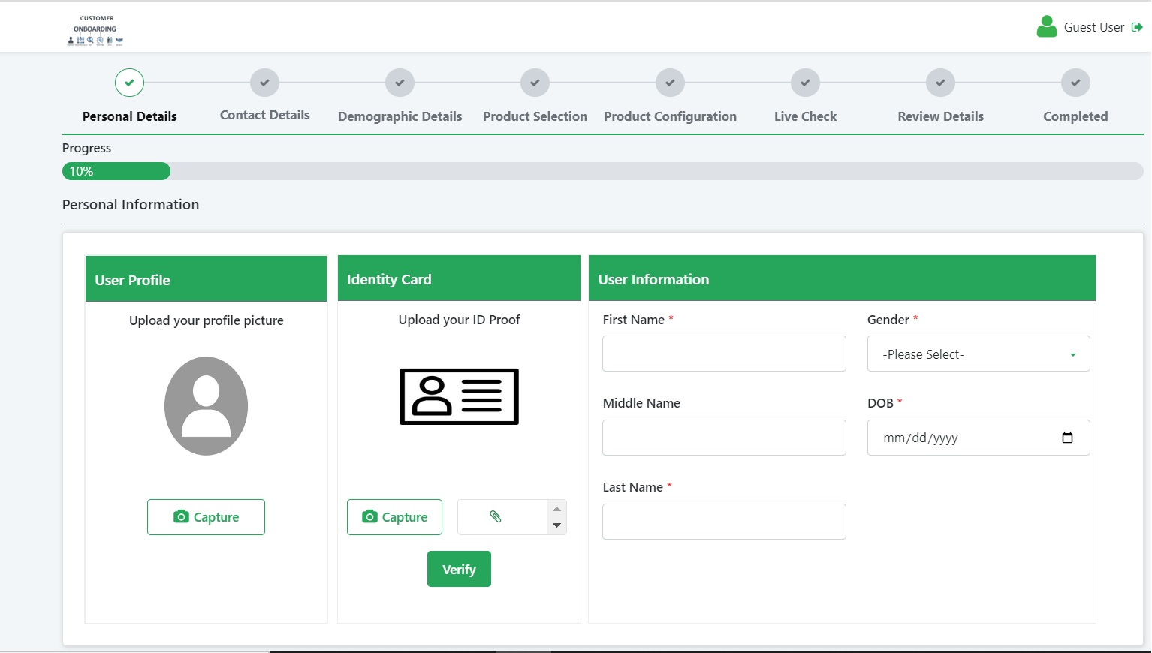Click the camera icon on User Profile Capture button
This screenshot has height=653, width=1152.
point(181,516)
